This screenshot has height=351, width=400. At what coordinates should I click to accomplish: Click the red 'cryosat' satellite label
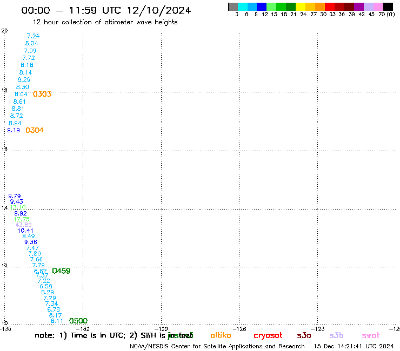(268, 336)
